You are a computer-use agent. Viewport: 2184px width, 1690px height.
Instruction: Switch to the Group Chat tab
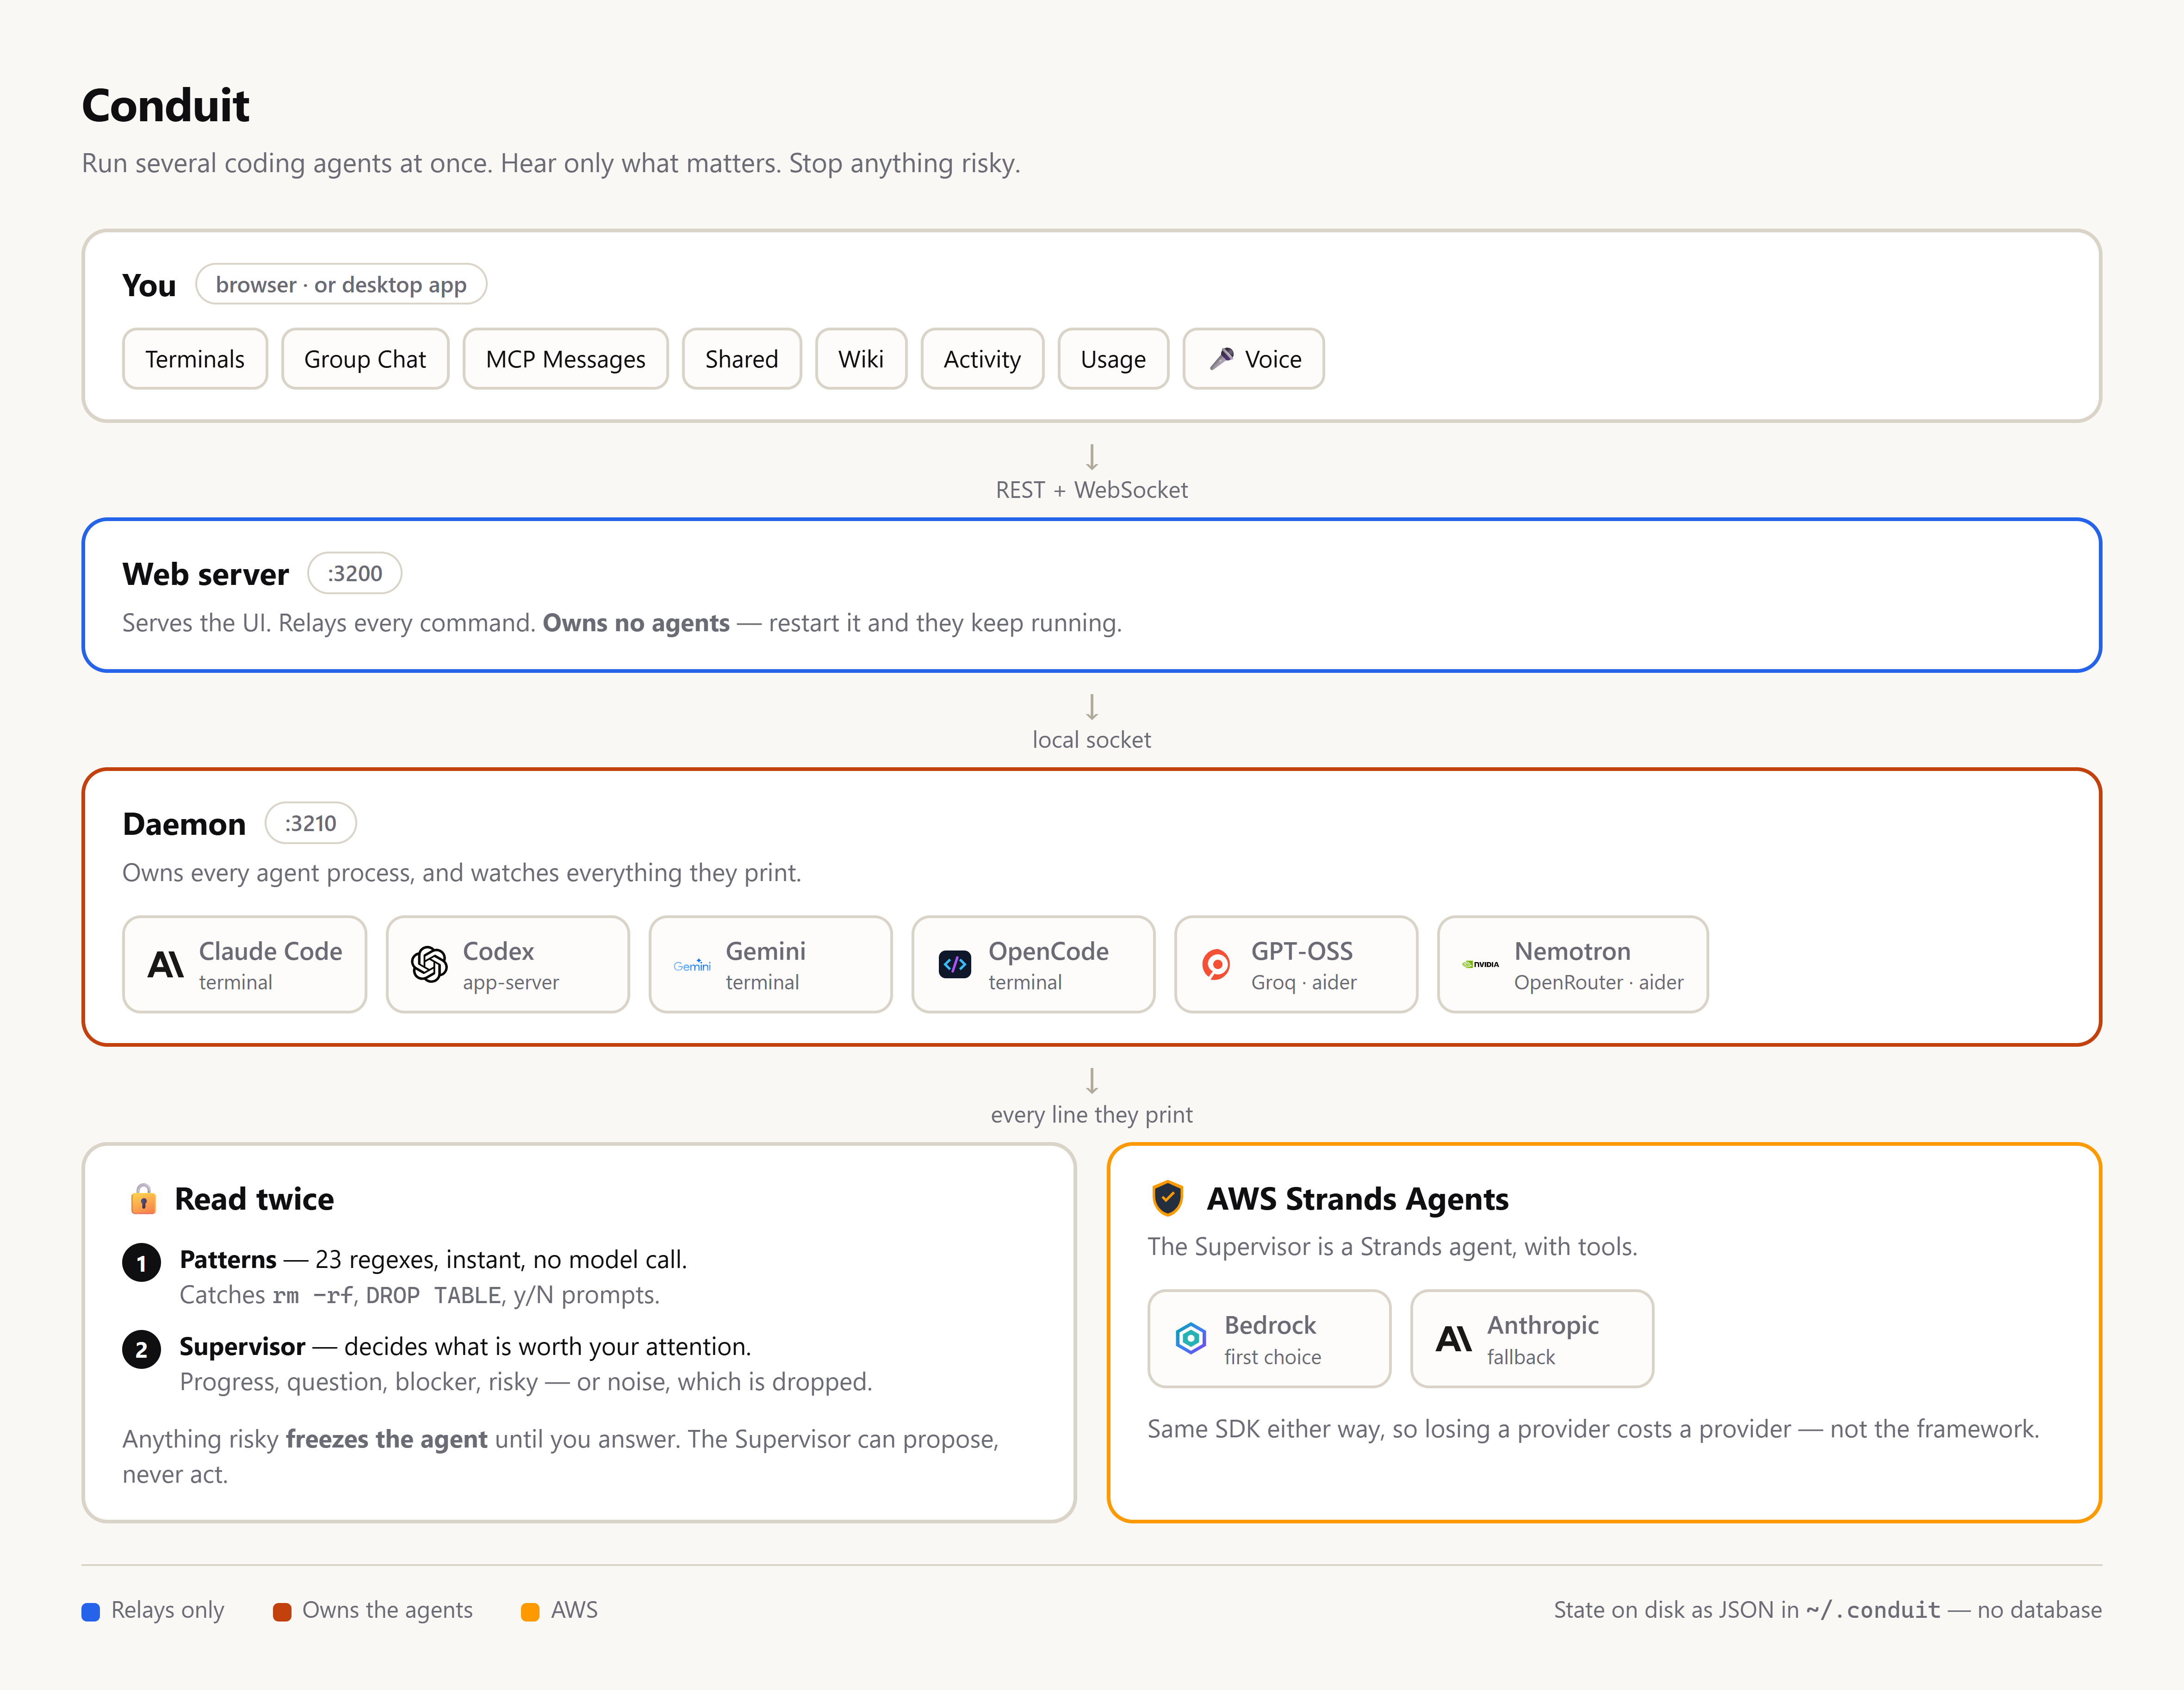(365, 359)
